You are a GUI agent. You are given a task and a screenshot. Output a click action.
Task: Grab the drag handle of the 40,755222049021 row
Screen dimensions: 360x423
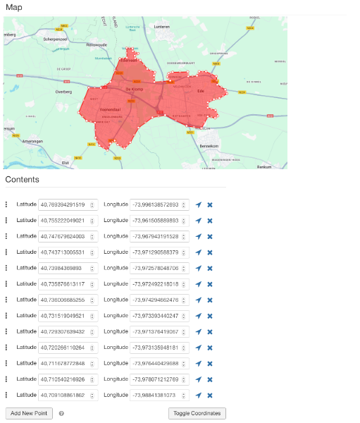coord(6,221)
